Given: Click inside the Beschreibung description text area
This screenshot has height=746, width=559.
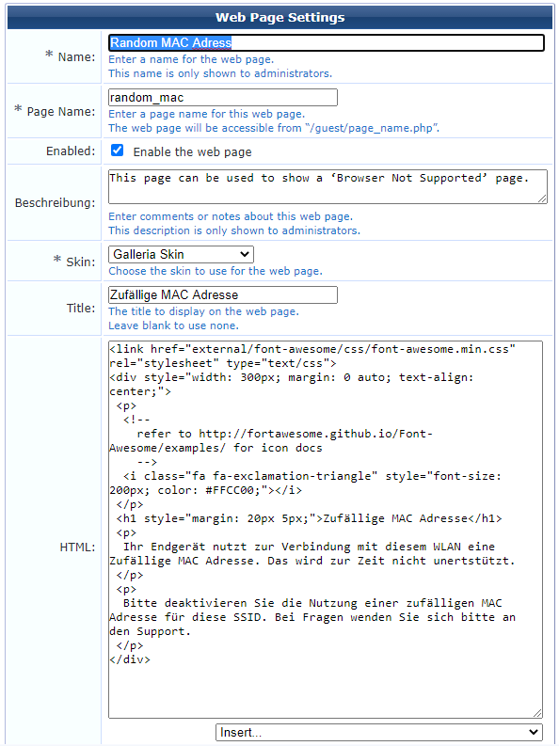Looking at the screenshot, I should click(x=327, y=186).
